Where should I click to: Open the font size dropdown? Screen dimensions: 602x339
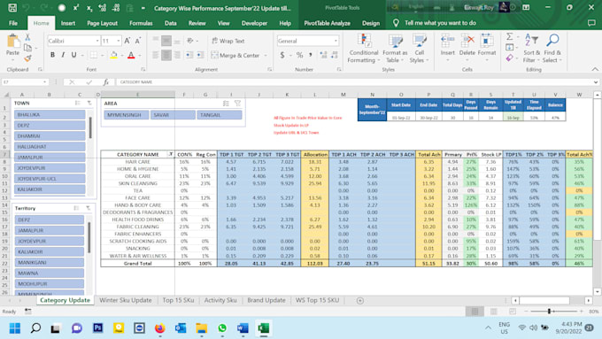coord(119,41)
